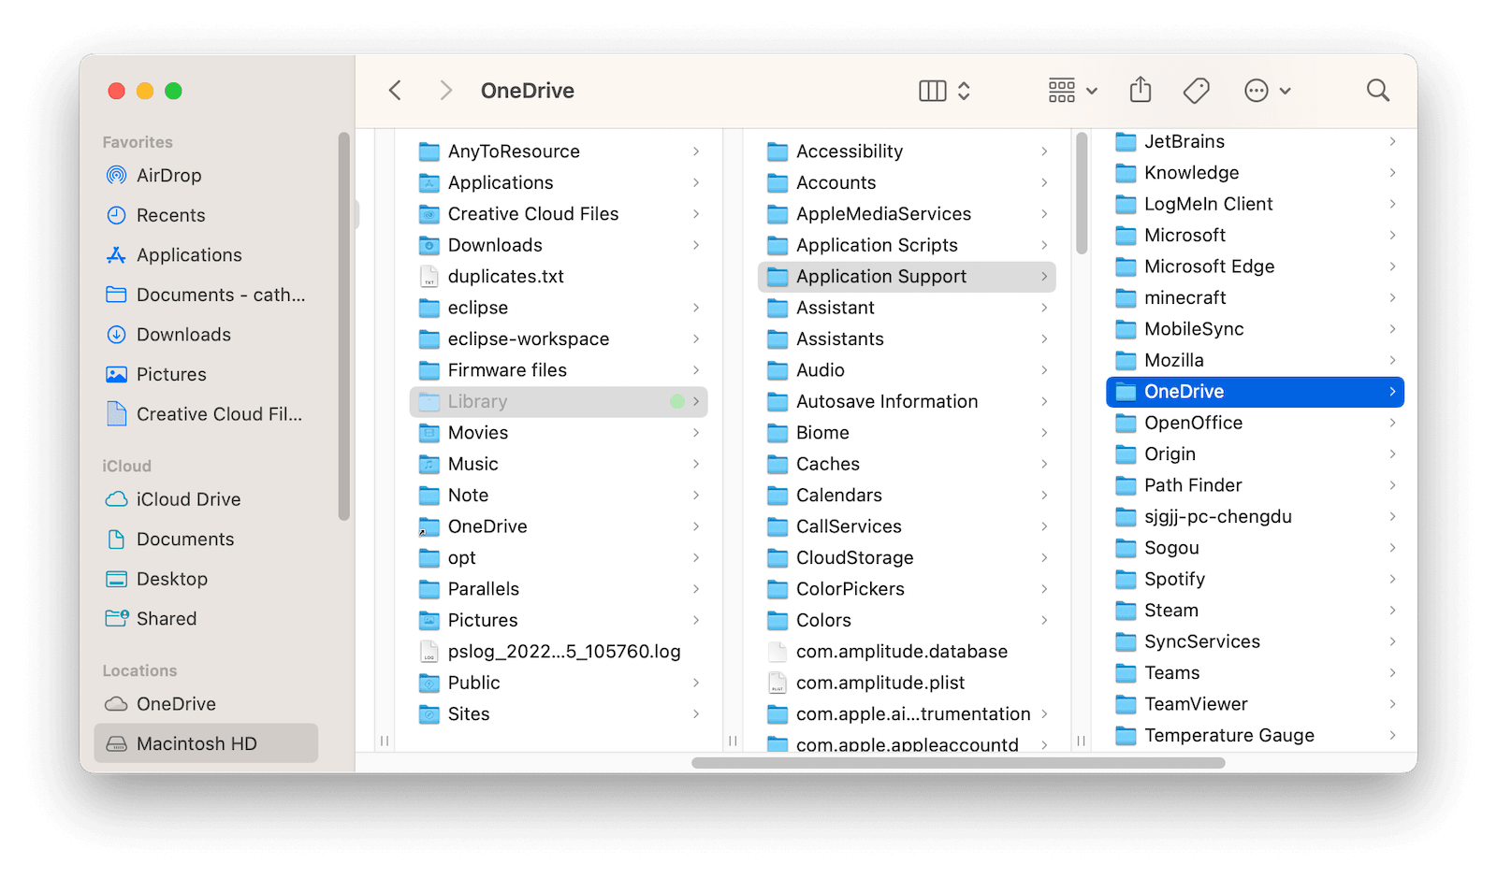The width and height of the screenshot is (1497, 878).
Task: Switch to column view icon
Action: [x=933, y=91]
